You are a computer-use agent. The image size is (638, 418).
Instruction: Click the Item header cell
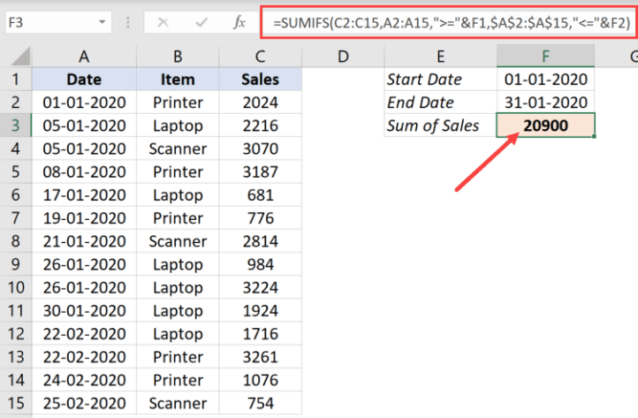point(178,80)
